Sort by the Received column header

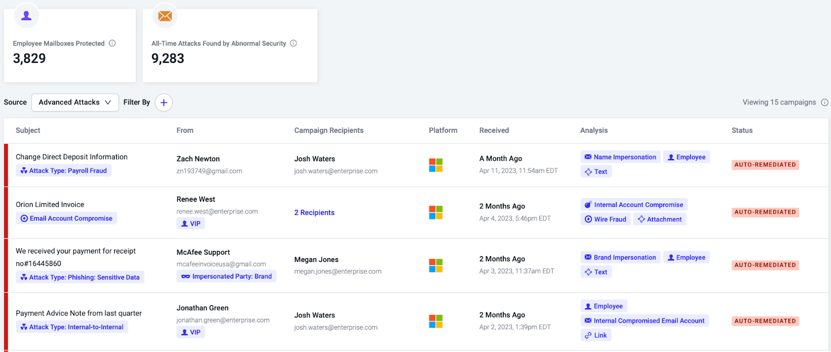[x=494, y=131]
